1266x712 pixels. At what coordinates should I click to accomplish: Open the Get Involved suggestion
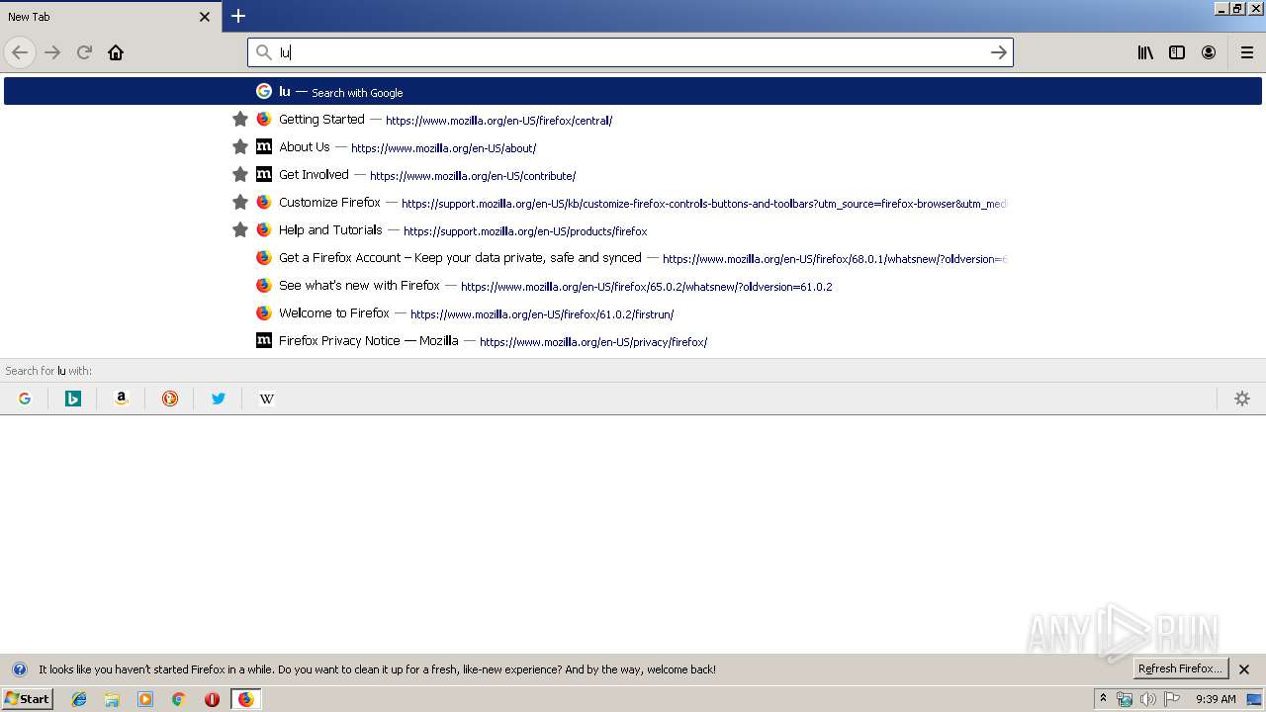(633, 174)
